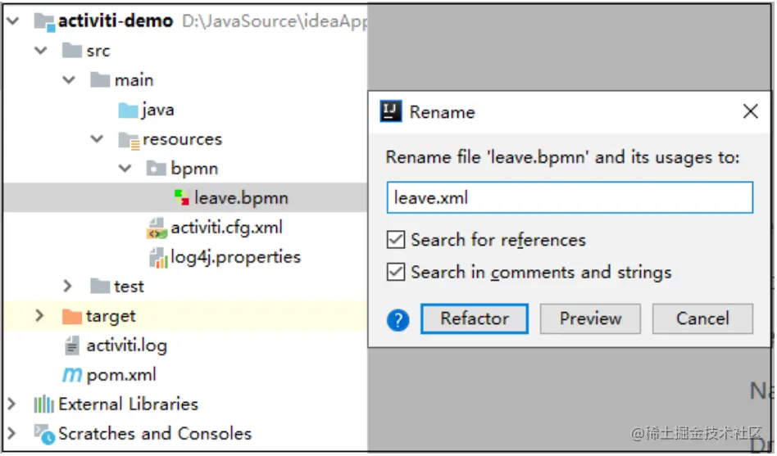777x456 pixels.
Task: Expand the test folder
Action: pos(69,287)
